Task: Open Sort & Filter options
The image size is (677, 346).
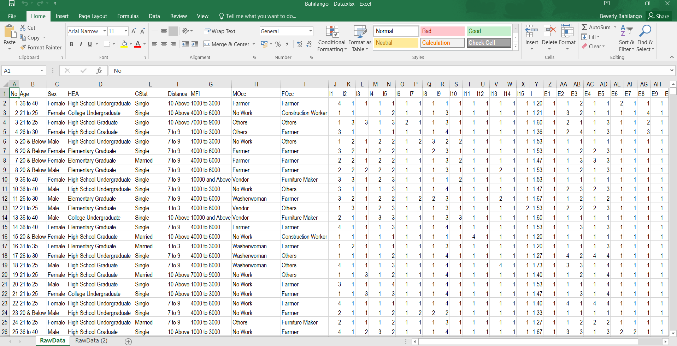Action: click(626, 38)
